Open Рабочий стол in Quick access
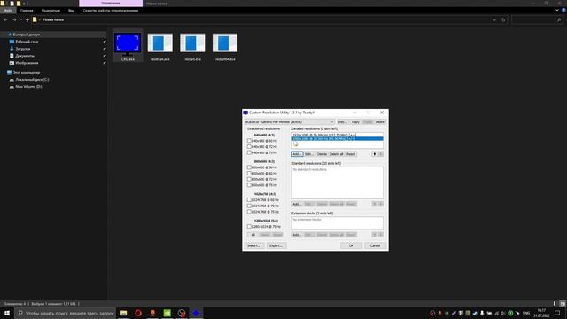The width and height of the screenshot is (567, 319). [x=27, y=42]
